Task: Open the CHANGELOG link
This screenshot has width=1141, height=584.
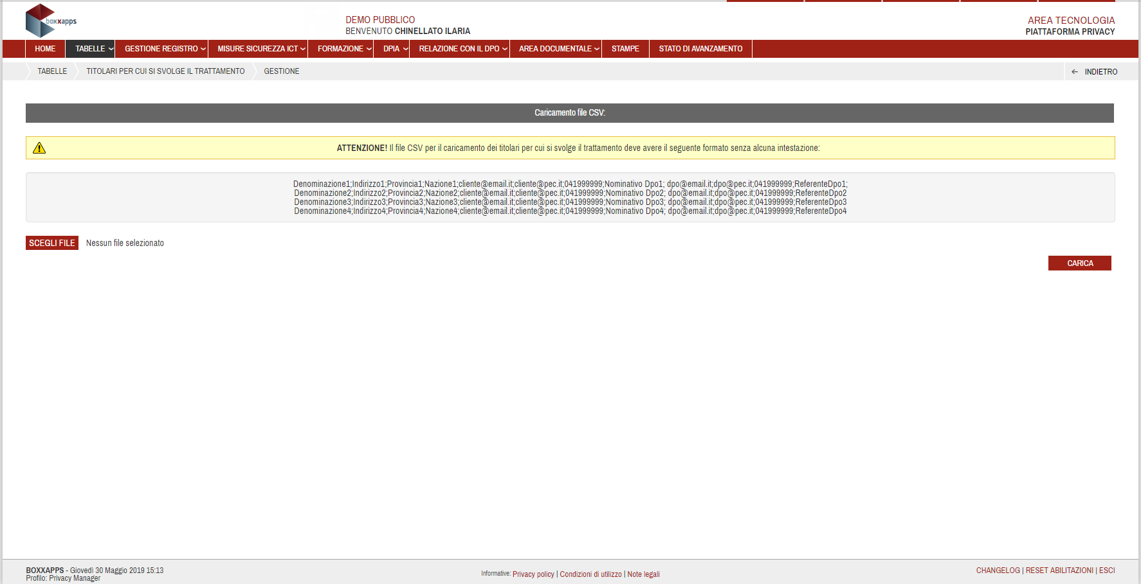Action: [998, 571]
